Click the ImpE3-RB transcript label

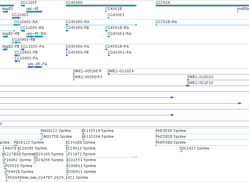[x=11, y=34]
